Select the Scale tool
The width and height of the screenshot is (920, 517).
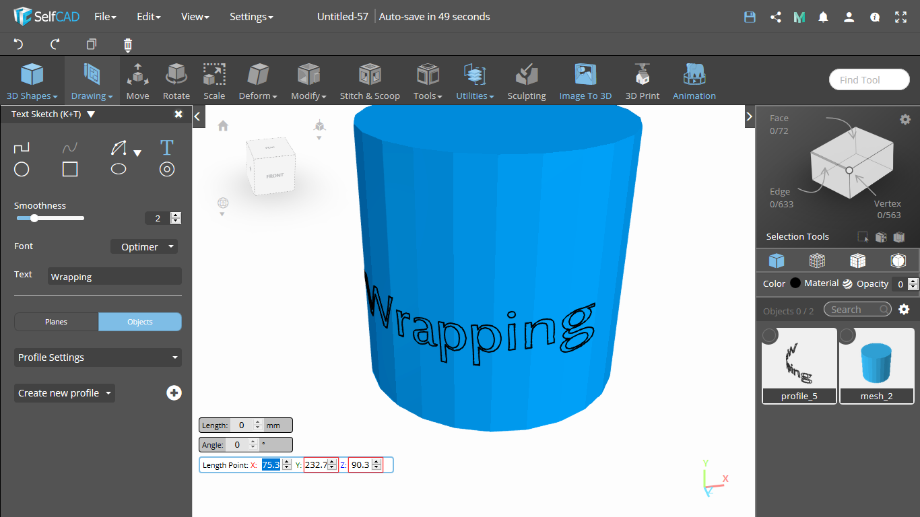click(214, 81)
